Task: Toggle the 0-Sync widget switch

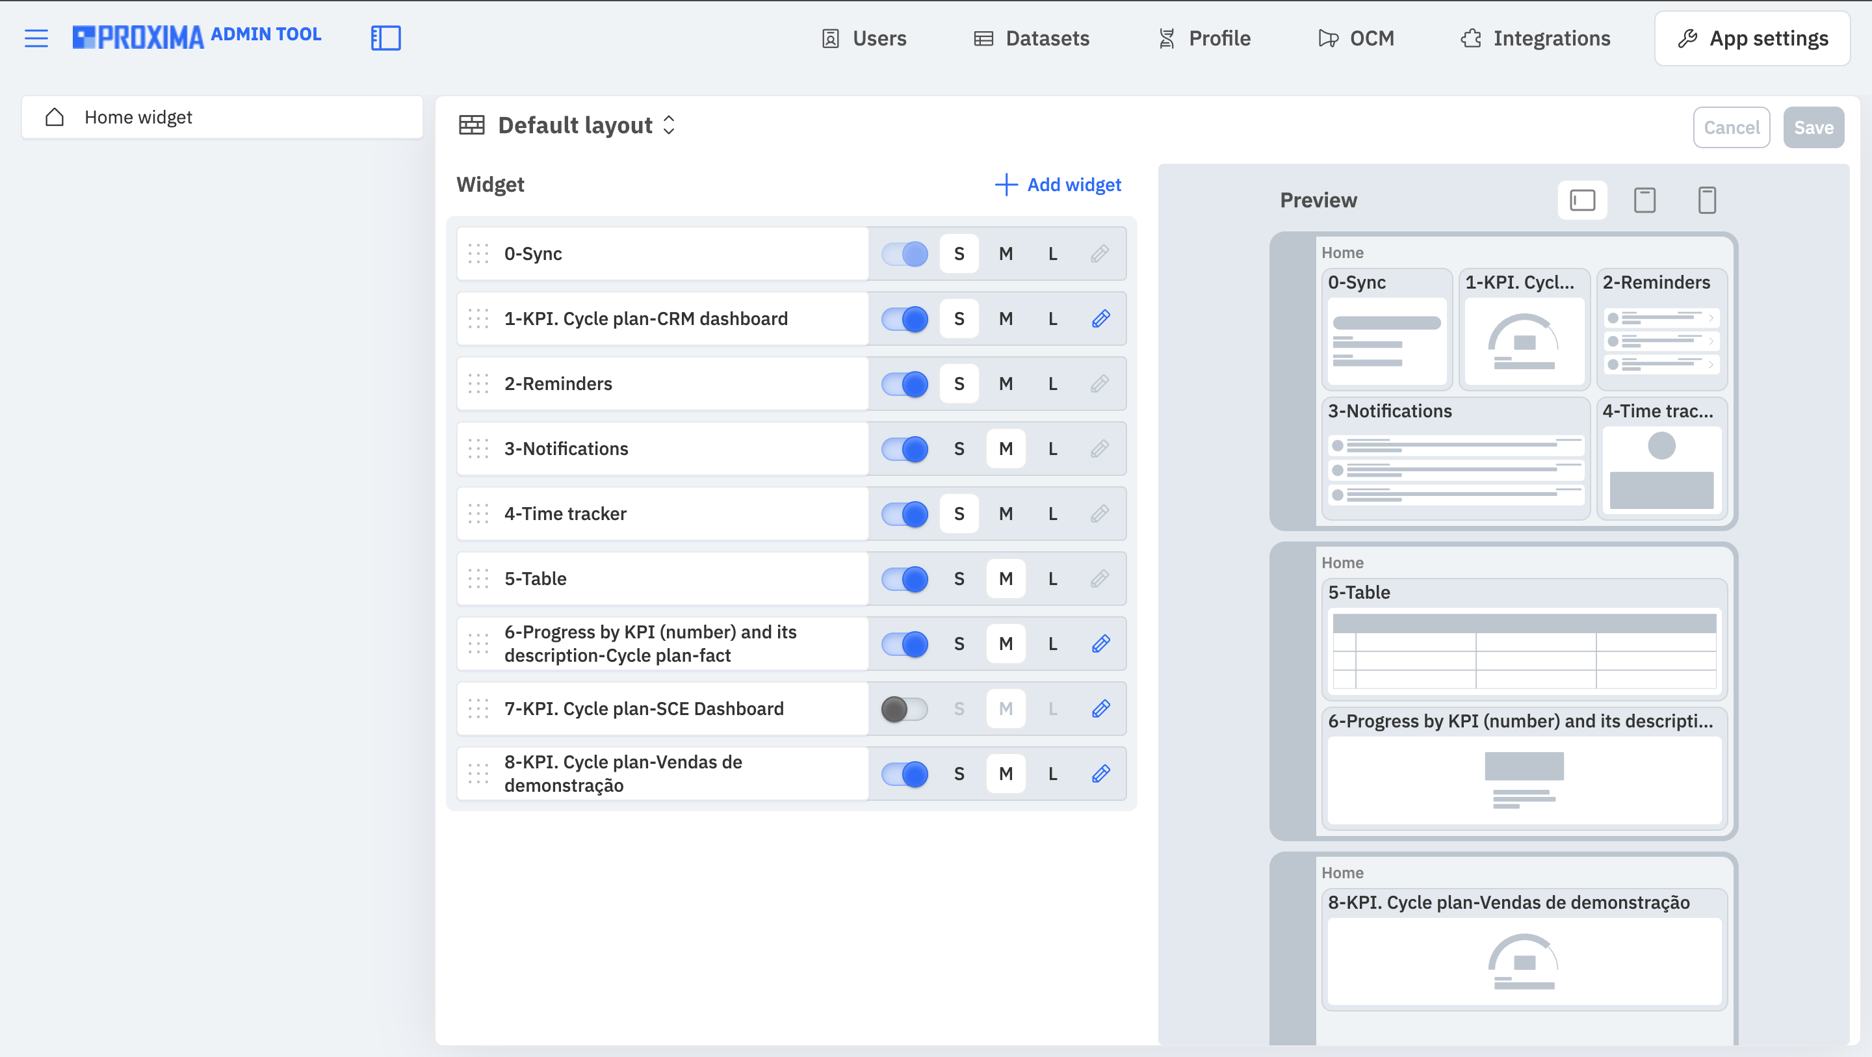Action: coord(904,254)
